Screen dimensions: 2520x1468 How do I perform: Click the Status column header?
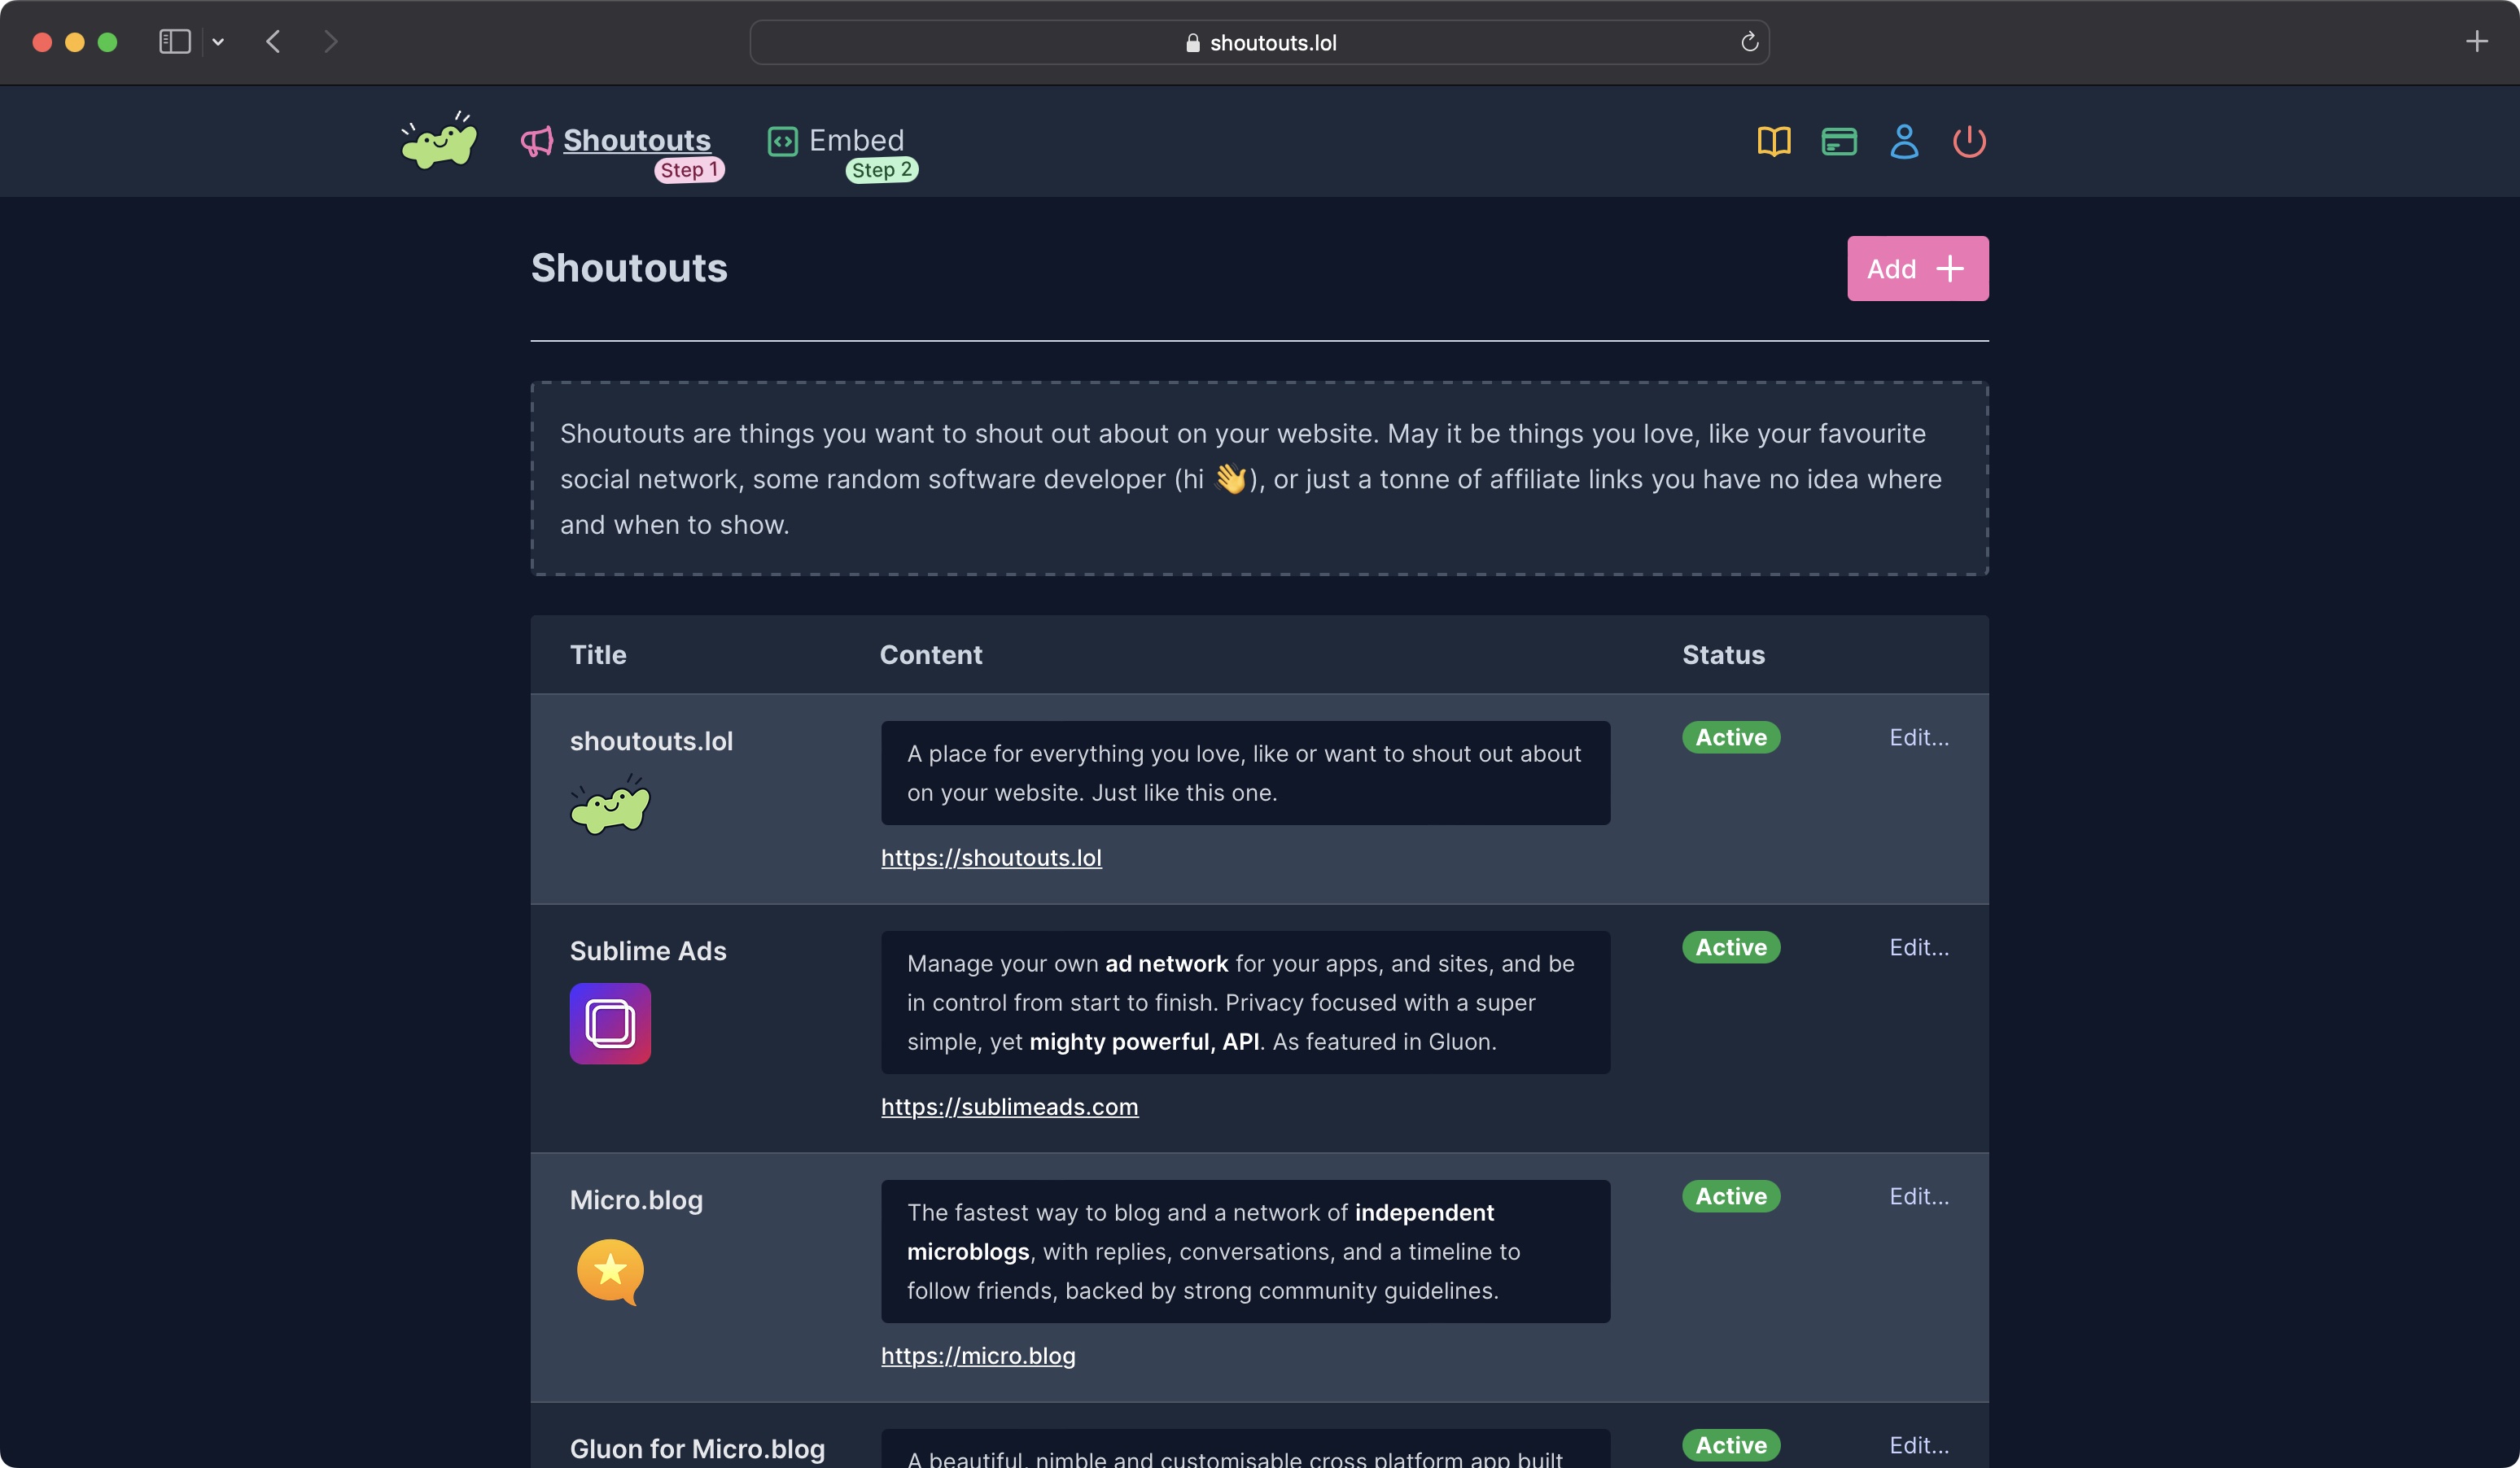(x=1724, y=654)
